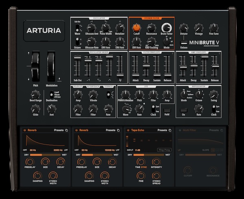The image size is (244, 199).
Task: Click the Pulse Width knob
Action: (x=106, y=28)
